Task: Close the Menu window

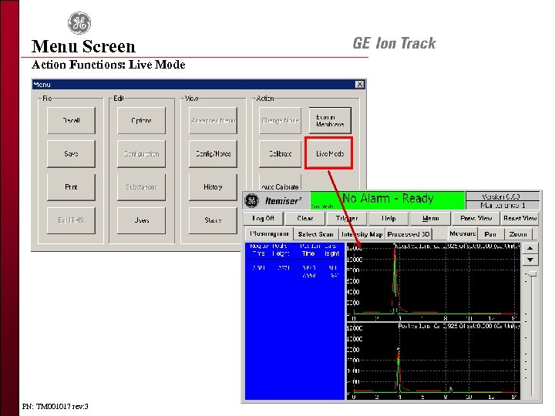Action: [x=360, y=84]
